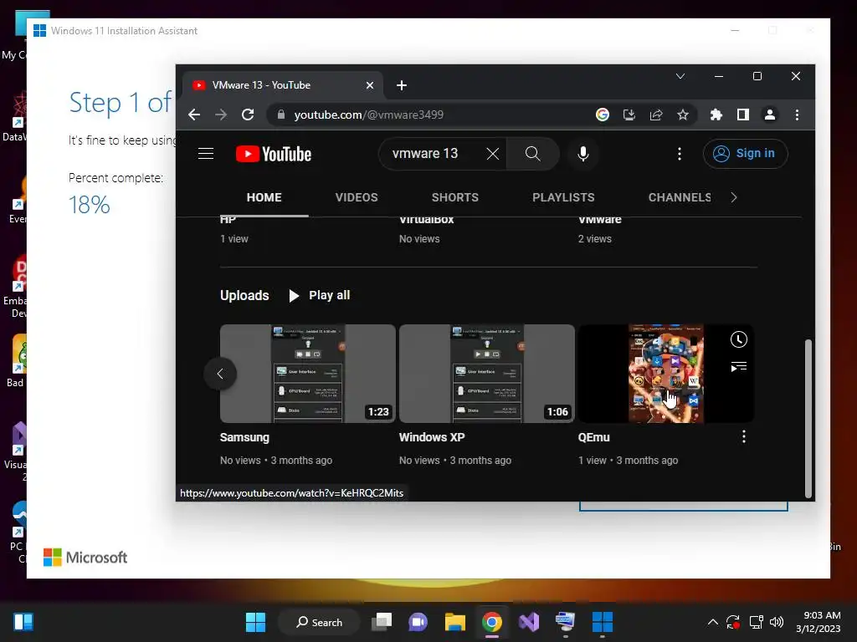The height and width of the screenshot is (642, 857).
Task: Open the QEmu video thumbnail
Action: pos(665,374)
